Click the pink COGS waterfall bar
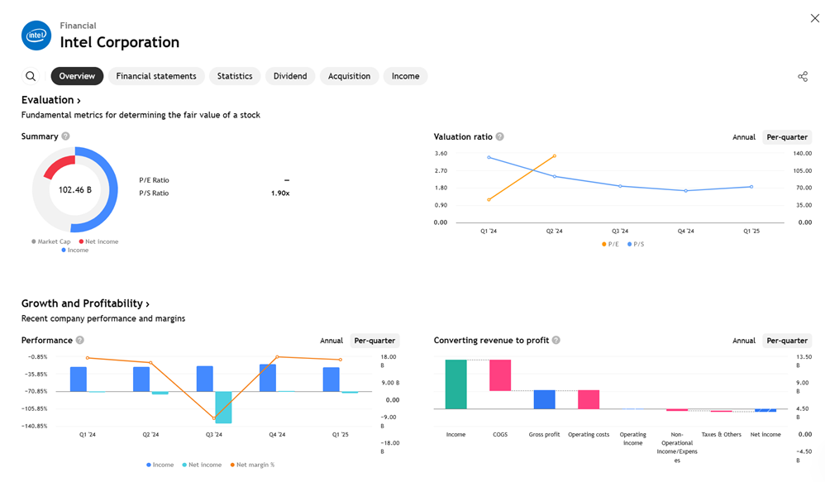The width and height of the screenshot is (825, 482). pos(500,375)
